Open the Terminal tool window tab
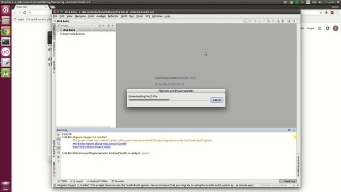Screen dimensions: 341x192 pyautogui.click(x=117, y=181)
